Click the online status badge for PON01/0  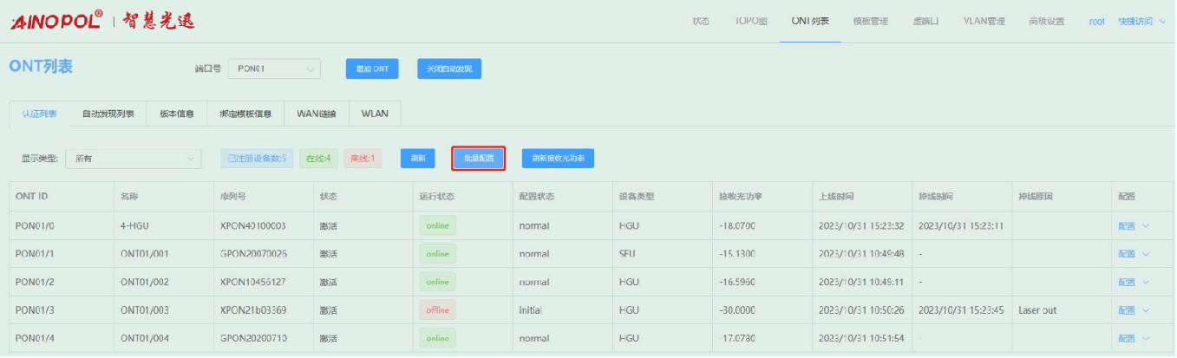(x=437, y=225)
